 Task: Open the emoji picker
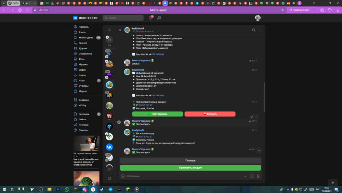251,176
